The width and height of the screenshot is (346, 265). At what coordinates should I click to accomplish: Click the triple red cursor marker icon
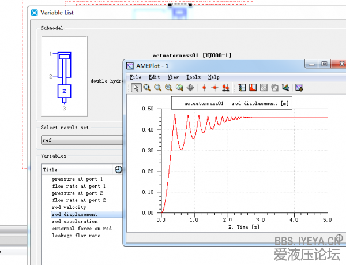click(x=225, y=88)
